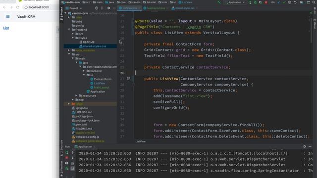This screenshot has width=317, height=178.
Task: Click ListView in editor bottom breadcrumb
Action: pos(141,141)
